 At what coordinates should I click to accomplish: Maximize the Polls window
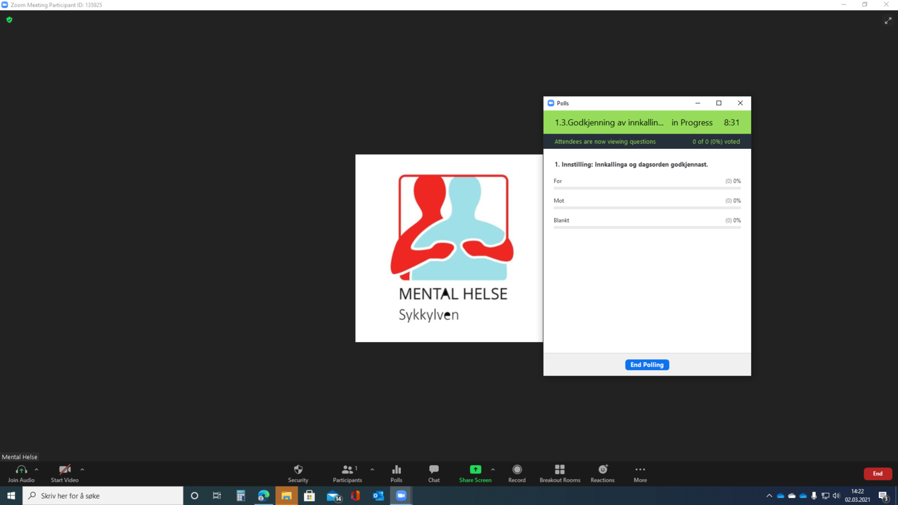pyautogui.click(x=719, y=103)
